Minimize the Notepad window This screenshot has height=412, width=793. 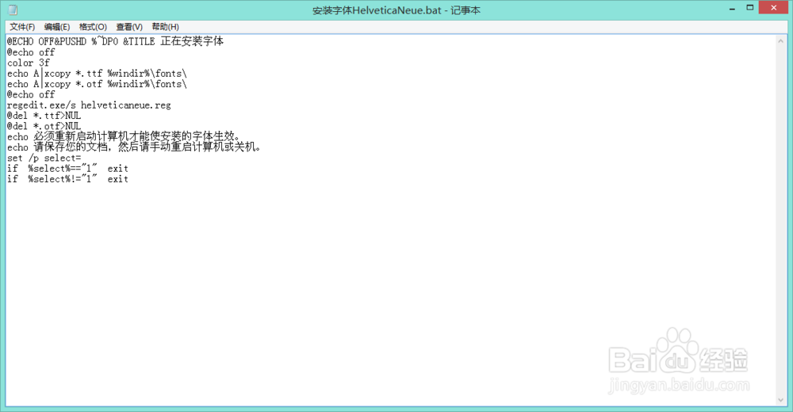pyautogui.click(x=732, y=9)
